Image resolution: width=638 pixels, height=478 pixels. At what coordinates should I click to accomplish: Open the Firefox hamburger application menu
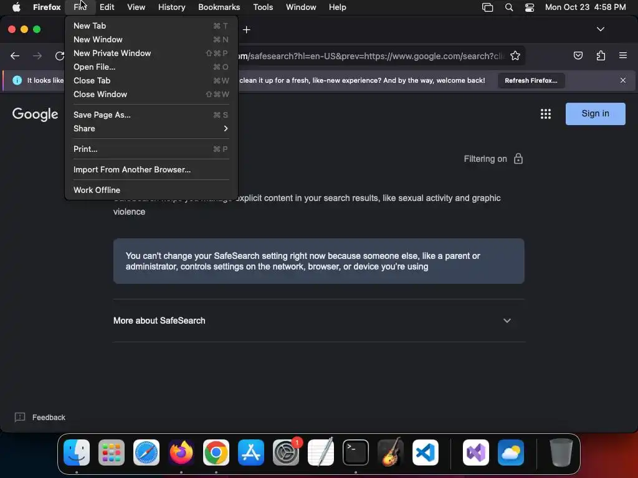623,55
